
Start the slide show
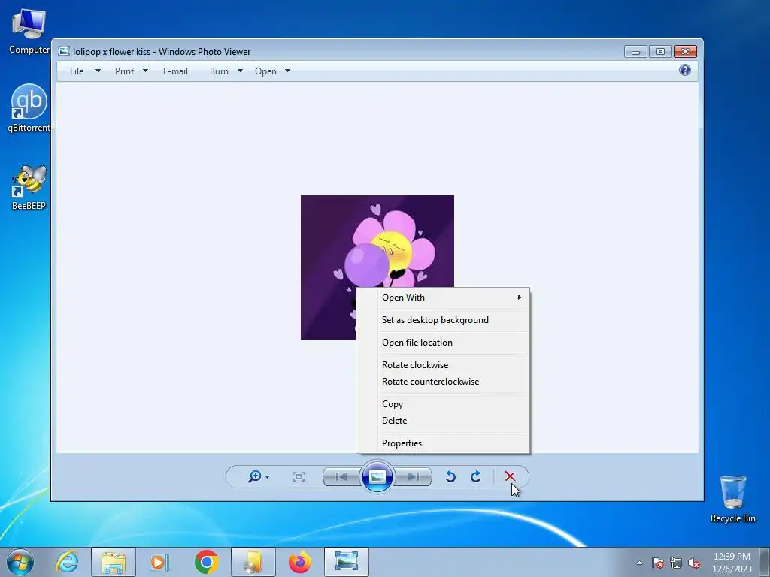coord(377,476)
